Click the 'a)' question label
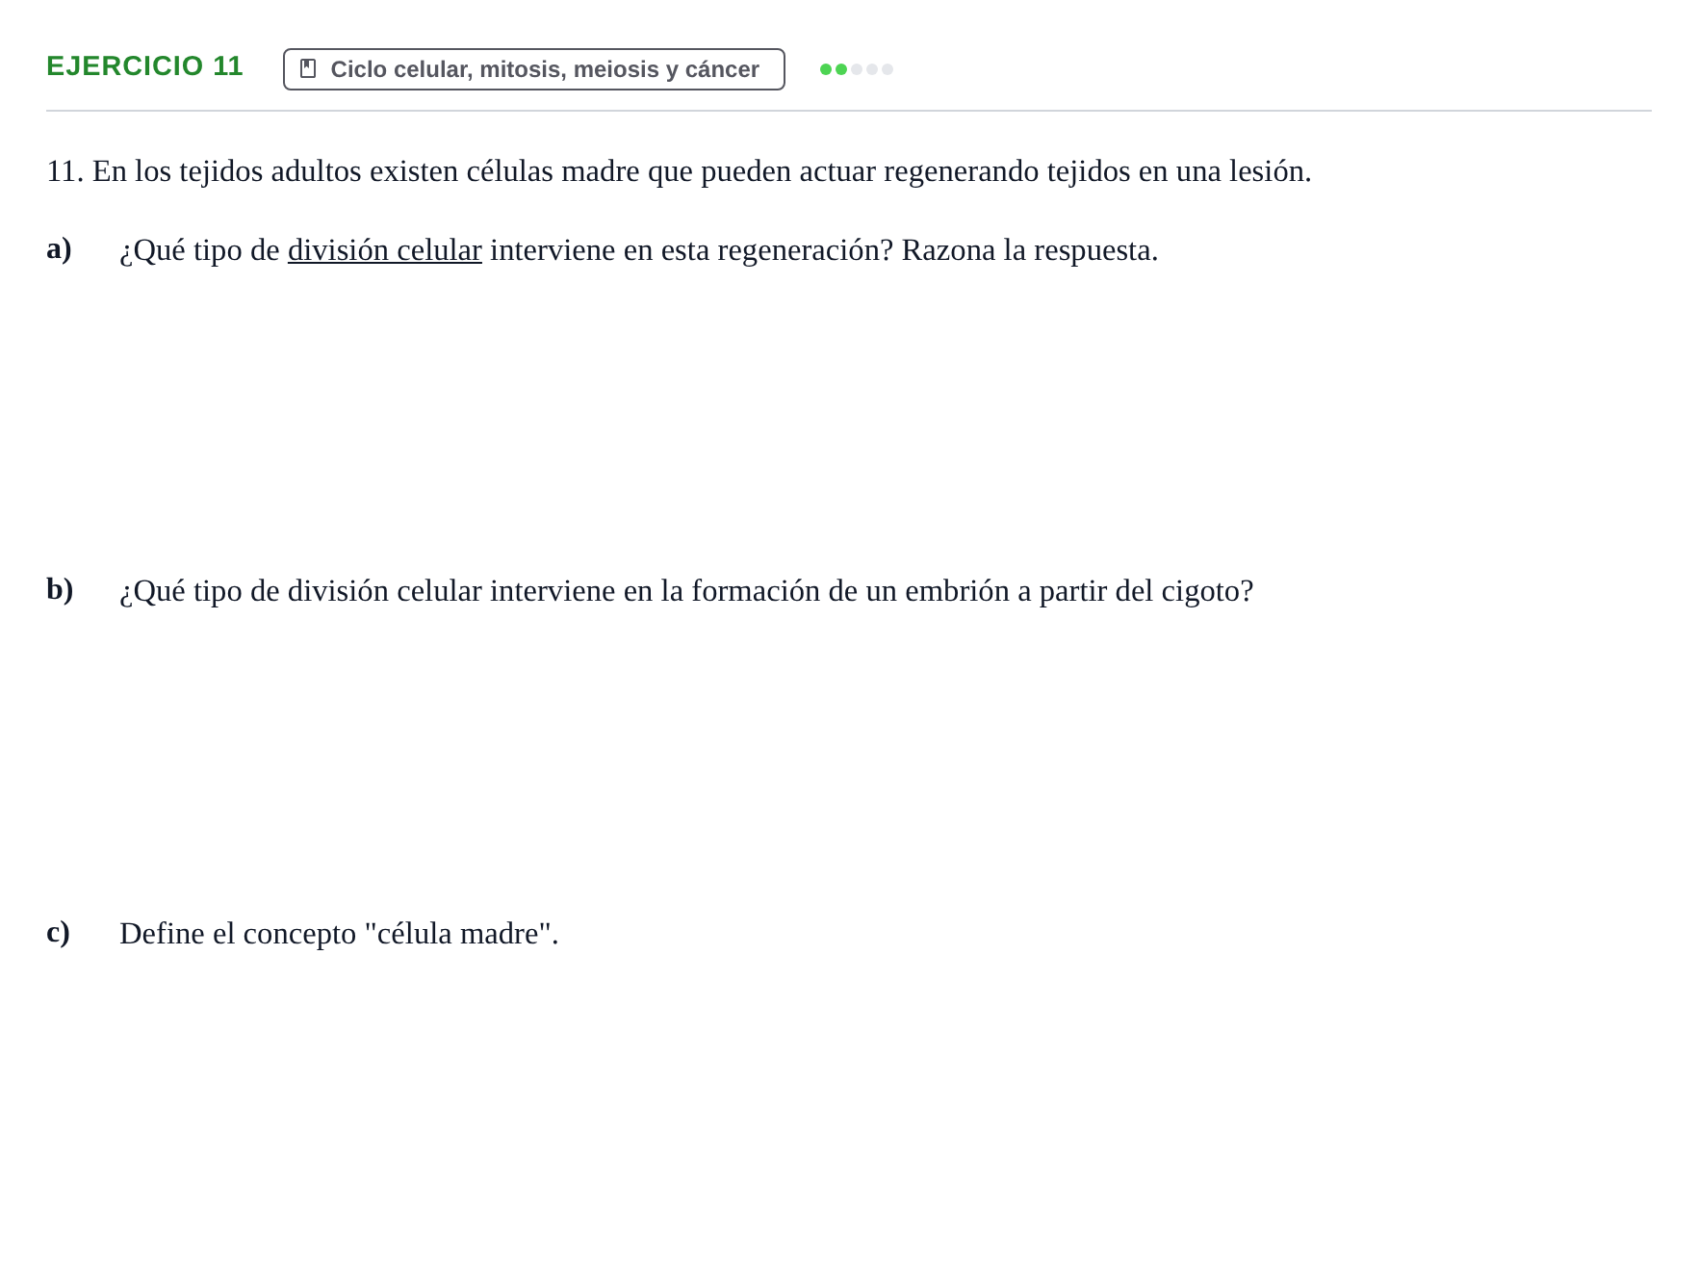Screen dimensions: 1698x1265 pos(59,249)
